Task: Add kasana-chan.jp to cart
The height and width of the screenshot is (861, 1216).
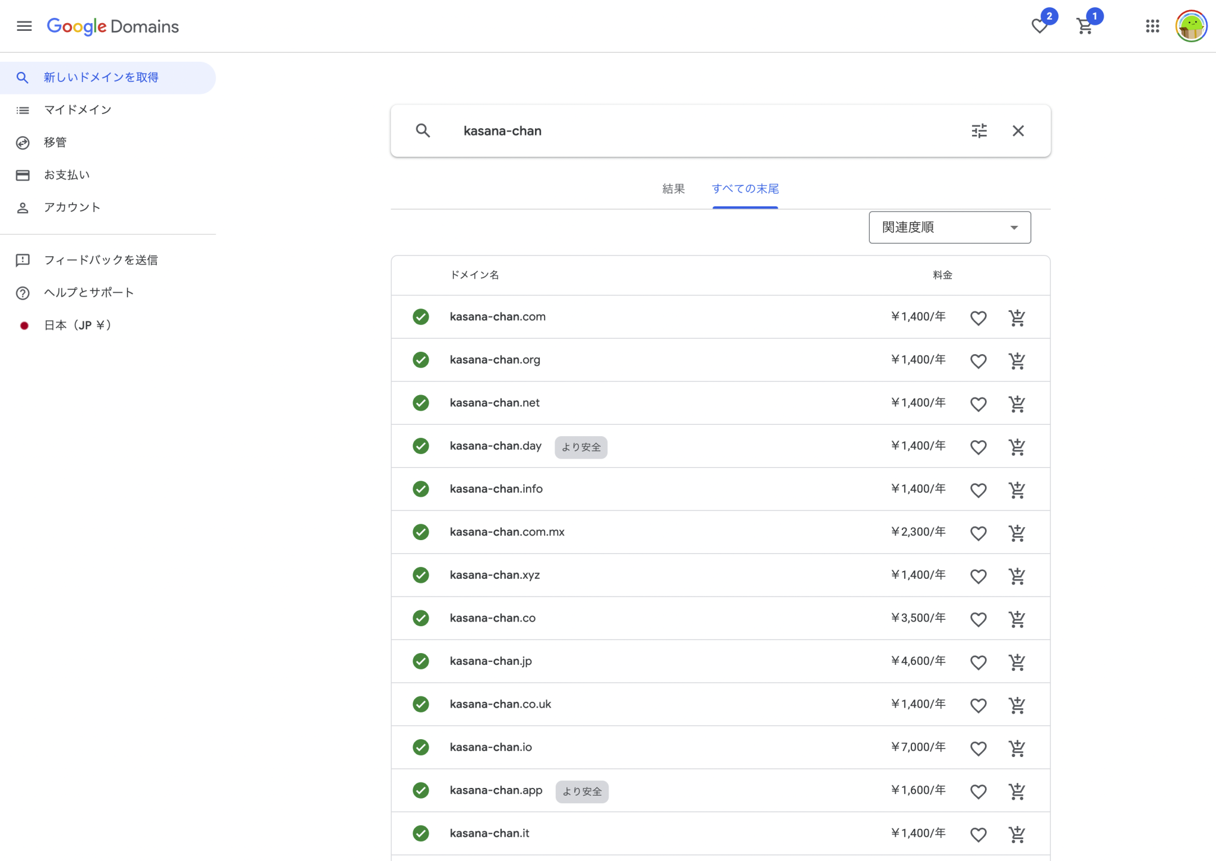Action: click(x=1016, y=662)
